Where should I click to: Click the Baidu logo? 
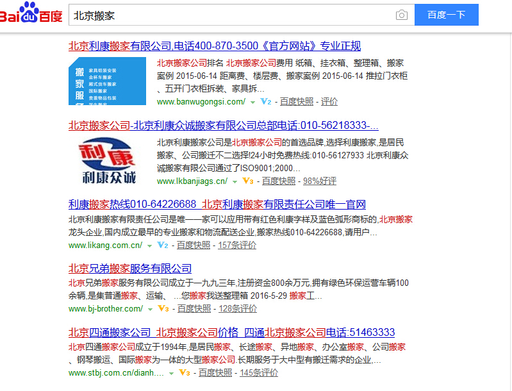click(x=31, y=13)
